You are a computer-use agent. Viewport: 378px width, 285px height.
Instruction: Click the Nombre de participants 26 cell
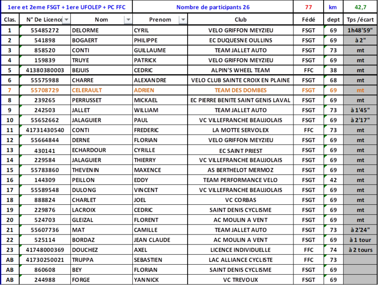[213, 7]
